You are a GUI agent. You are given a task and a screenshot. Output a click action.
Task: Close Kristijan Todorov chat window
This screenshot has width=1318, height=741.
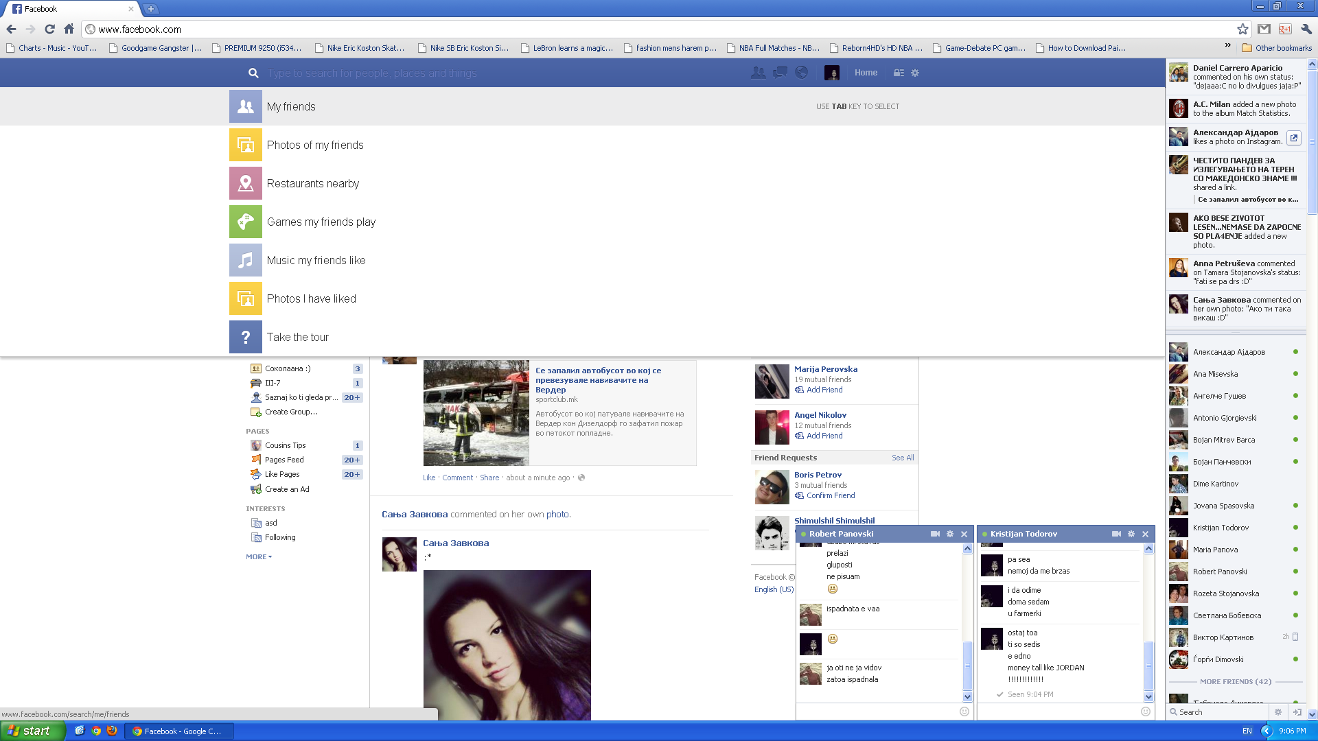(x=1145, y=534)
